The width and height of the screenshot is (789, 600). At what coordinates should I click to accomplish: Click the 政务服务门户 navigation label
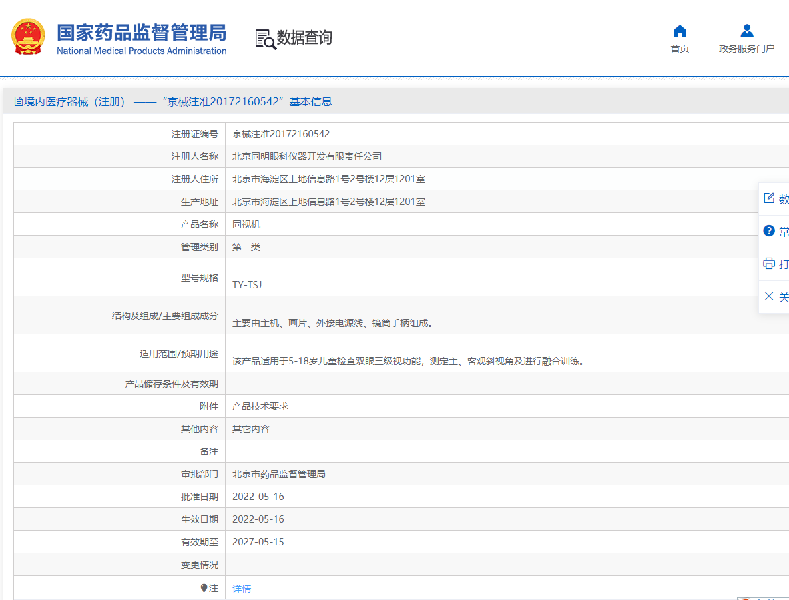coord(746,49)
